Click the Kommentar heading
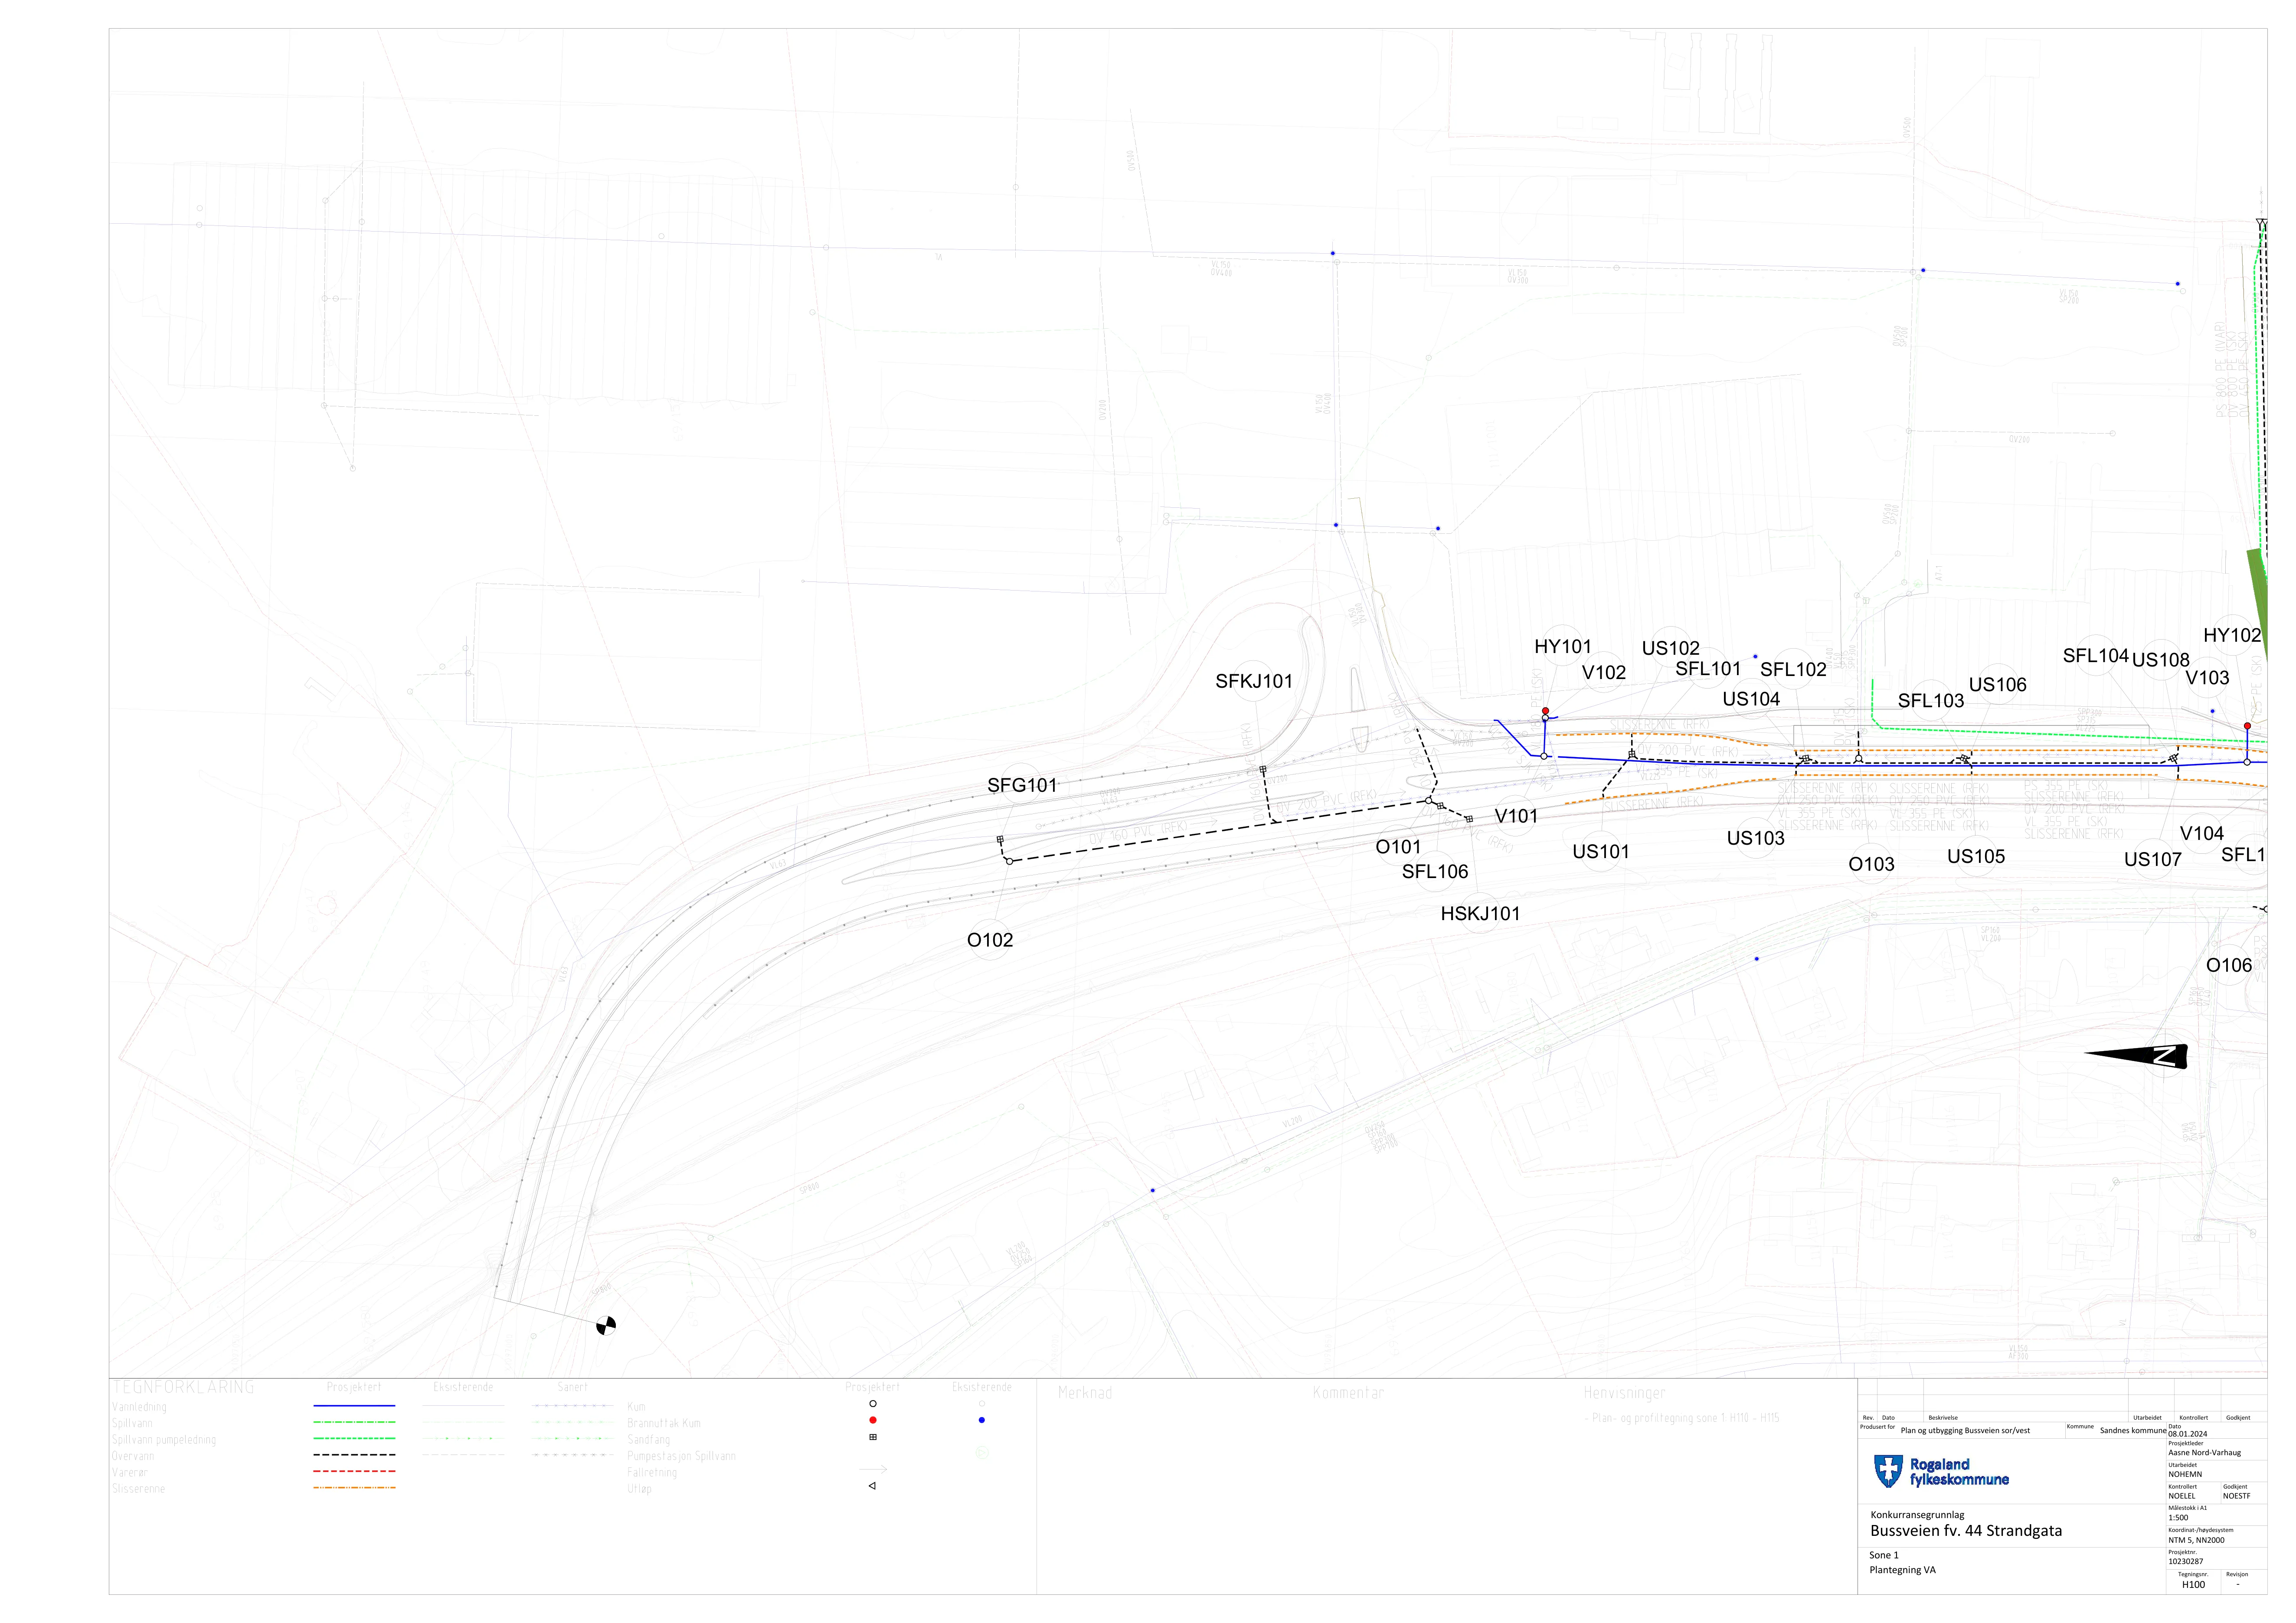Image resolution: width=2296 pixels, height=1623 pixels. click(1348, 1393)
